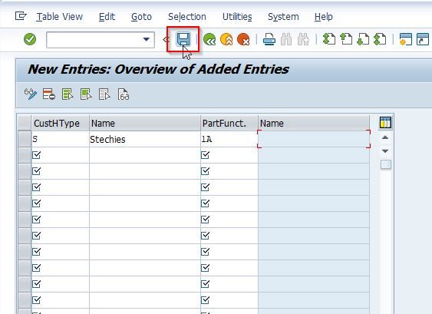Click the Print icon in toolbar
This screenshot has width=432, height=314.
pyautogui.click(x=269, y=39)
